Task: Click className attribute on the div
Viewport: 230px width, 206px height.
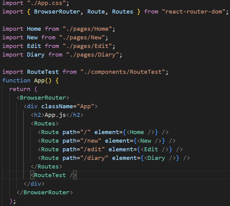Action: click(57, 106)
